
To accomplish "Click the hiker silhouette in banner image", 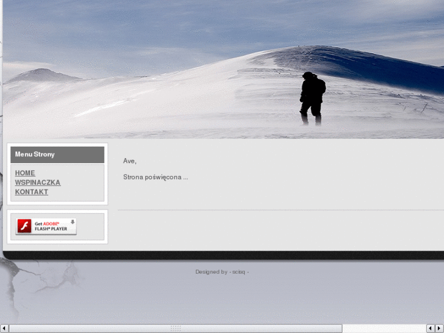I will pos(312,98).
